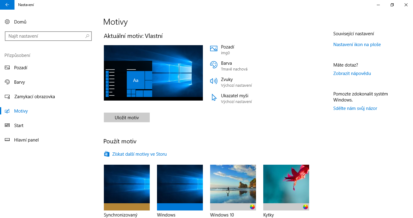Select the Pozadí picture icon in sidebar
The width and height of the screenshot is (413, 218).
tap(8, 68)
